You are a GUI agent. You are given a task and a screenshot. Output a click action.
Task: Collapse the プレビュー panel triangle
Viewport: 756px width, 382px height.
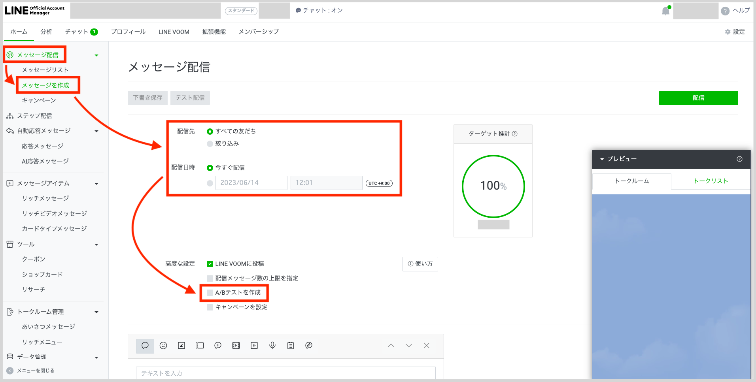602,159
